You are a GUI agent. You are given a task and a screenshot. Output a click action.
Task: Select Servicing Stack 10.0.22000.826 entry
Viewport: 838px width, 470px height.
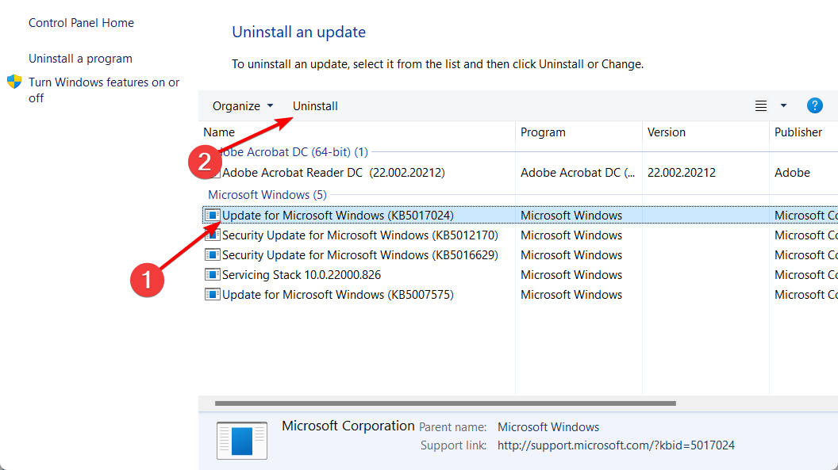click(302, 275)
